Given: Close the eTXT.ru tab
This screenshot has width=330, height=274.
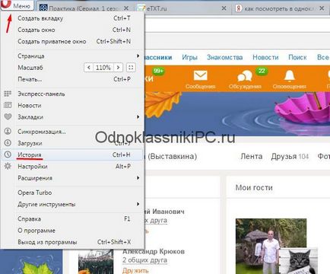Looking at the screenshot, I should [224, 8].
